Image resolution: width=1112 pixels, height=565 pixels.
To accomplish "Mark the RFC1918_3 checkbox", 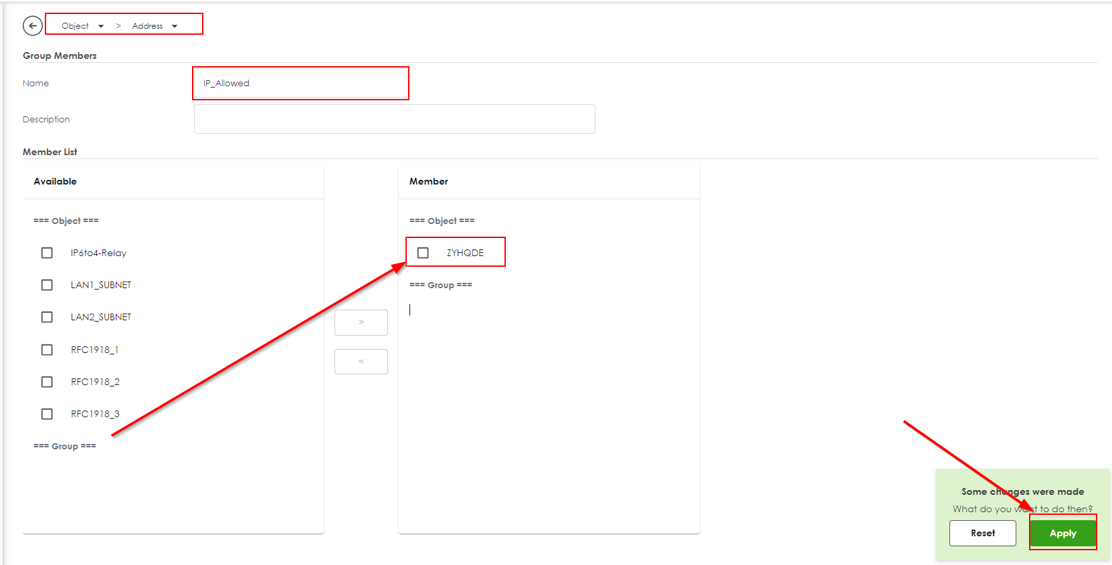I will point(47,414).
